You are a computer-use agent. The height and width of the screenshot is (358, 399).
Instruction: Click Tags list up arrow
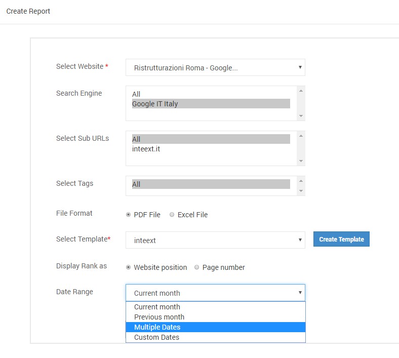tap(301, 181)
